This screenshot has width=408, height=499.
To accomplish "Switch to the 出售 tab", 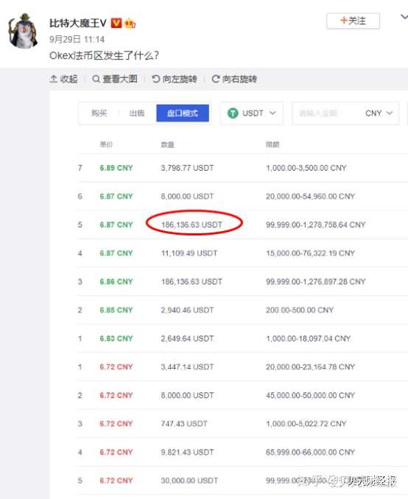I will pos(137,113).
